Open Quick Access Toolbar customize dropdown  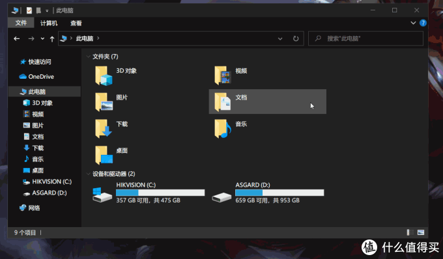click(47, 11)
